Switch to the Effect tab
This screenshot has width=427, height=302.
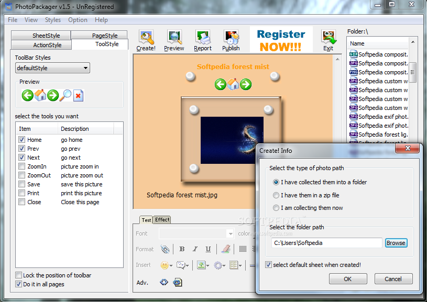[162, 219]
